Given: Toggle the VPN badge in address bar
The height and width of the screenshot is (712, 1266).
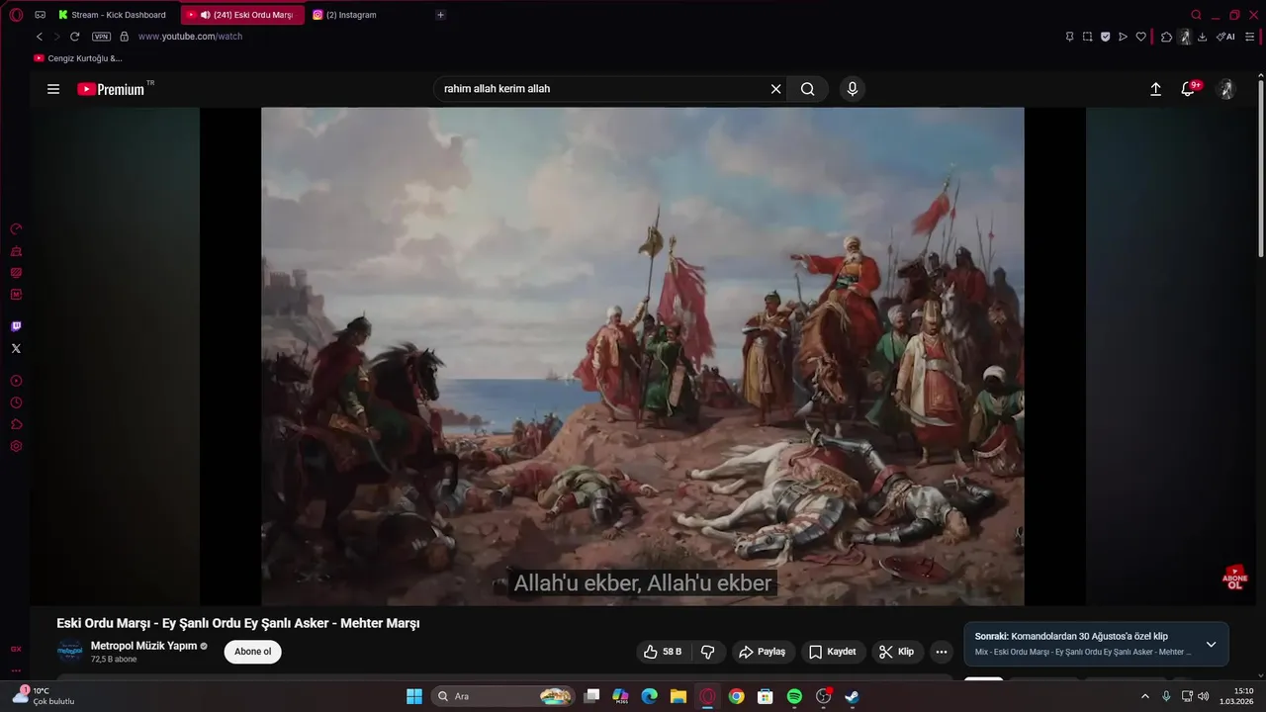Looking at the screenshot, I should (x=101, y=37).
